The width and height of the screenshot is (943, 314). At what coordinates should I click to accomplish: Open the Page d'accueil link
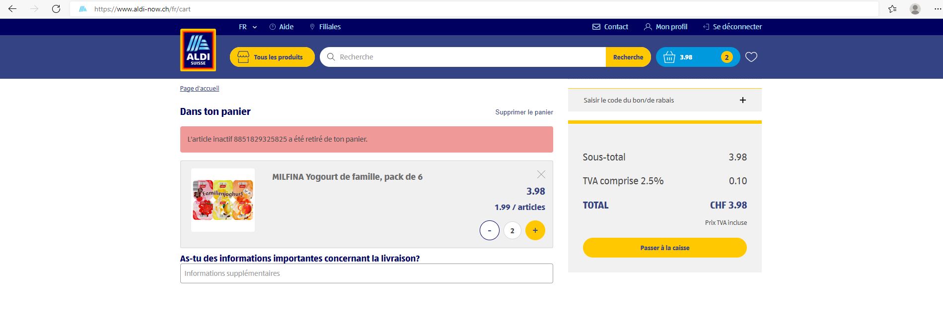pos(199,88)
